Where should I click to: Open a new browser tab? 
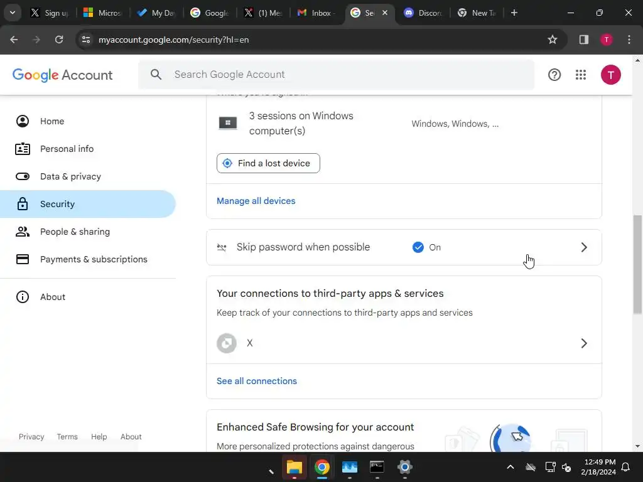click(x=514, y=13)
